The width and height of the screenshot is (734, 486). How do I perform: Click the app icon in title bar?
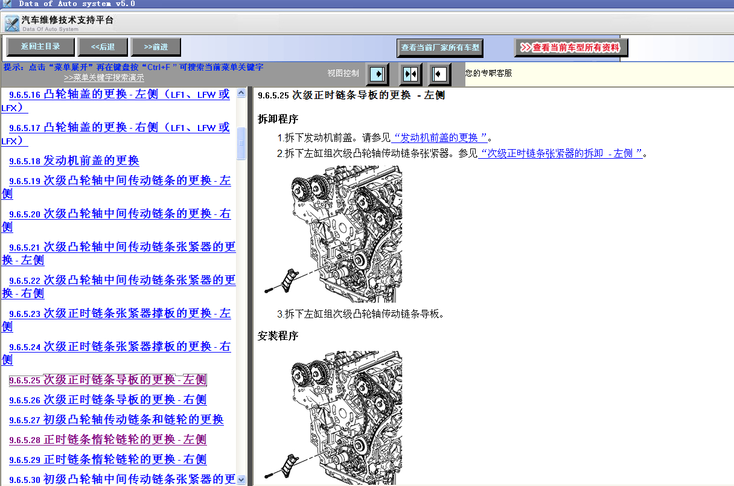pos(7,4)
